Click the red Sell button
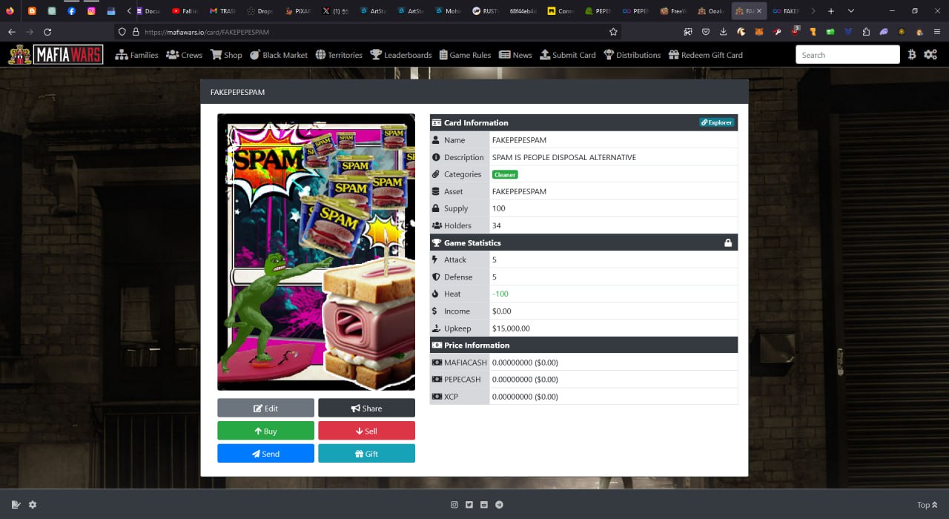 [366, 431]
